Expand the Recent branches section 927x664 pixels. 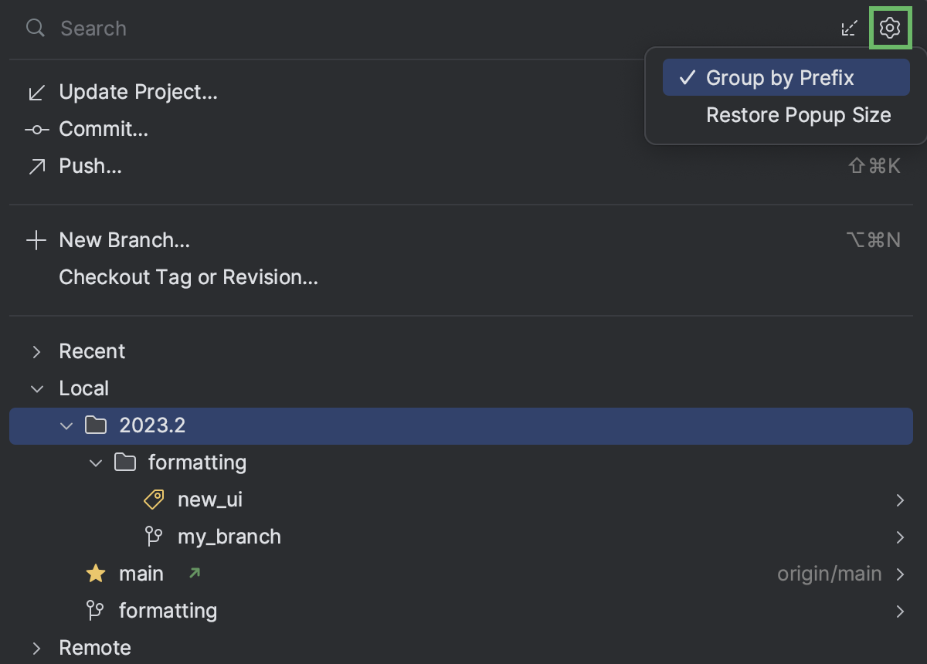click(36, 351)
